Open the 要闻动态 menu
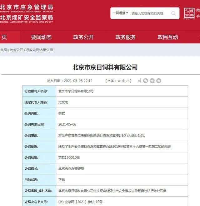 click(x=41, y=37)
